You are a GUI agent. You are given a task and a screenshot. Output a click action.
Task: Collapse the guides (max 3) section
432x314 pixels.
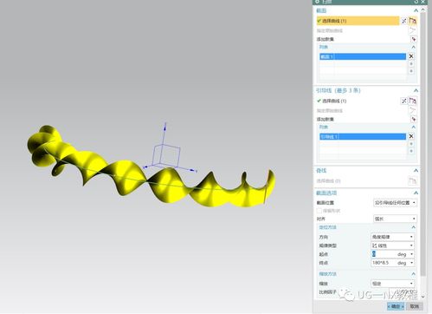(416, 91)
